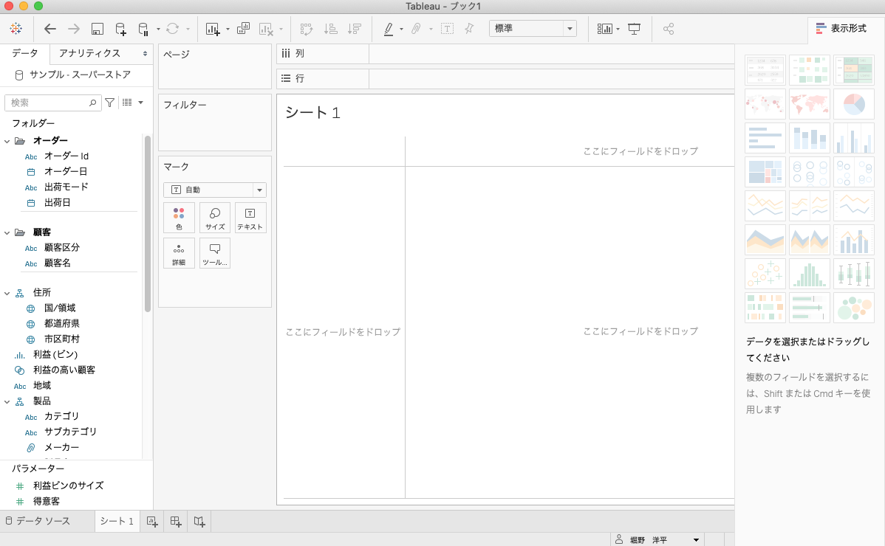Click the show/hide cards icon
Screen dimensions: 885x546
(x=604, y=29)
